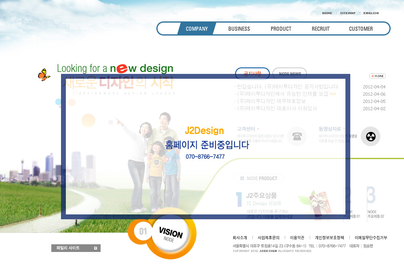This screenshot has width=404, height=277.
Task: Select product number 2 주요제품 01
Action: tap(352, 203)
